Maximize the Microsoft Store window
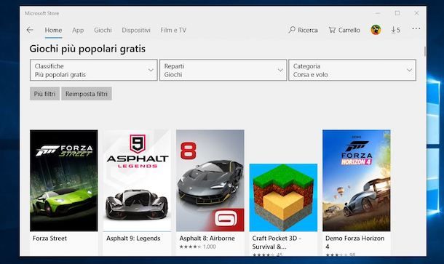444x264 pixels. click(397, 13)
